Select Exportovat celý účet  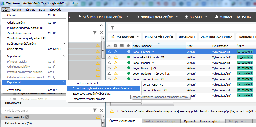point(104,83)
